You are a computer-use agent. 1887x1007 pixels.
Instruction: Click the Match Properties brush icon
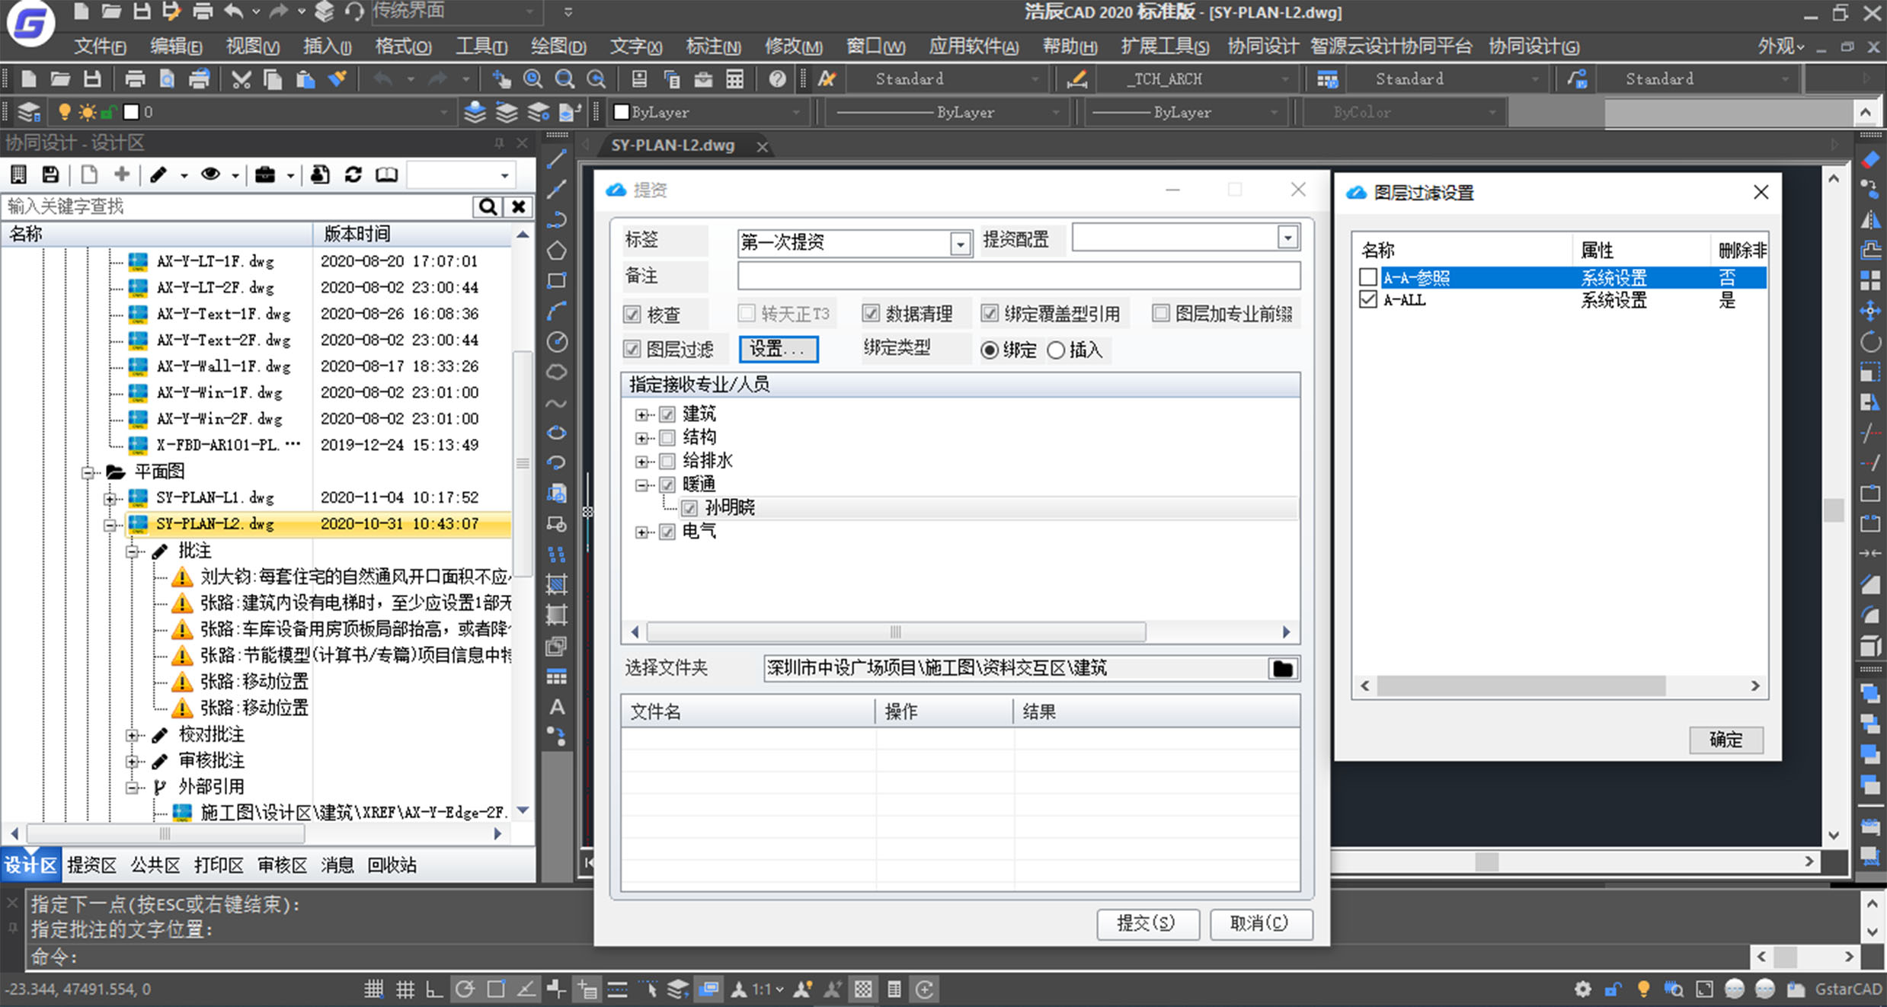click(x=337, y=78)
